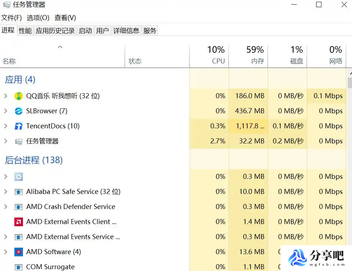Screen dimensions: 352x271
Task: Select the COM Surrogate process name
Action: click(50, 267)
